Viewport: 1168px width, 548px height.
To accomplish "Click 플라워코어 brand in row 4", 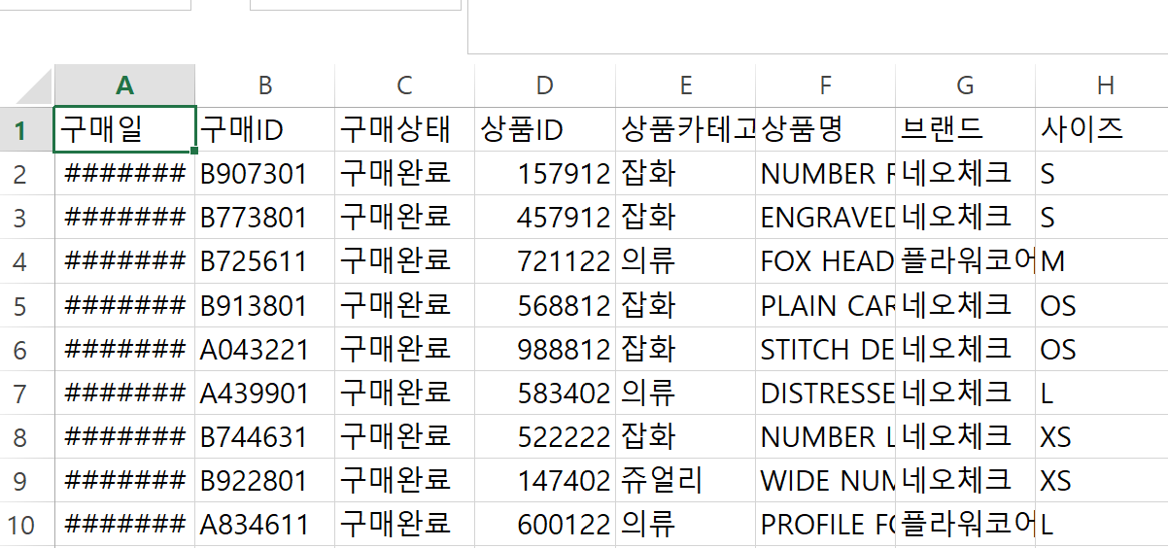I will click(966, 261).
